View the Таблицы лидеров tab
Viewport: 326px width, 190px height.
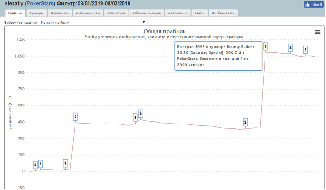click(147, 13)
